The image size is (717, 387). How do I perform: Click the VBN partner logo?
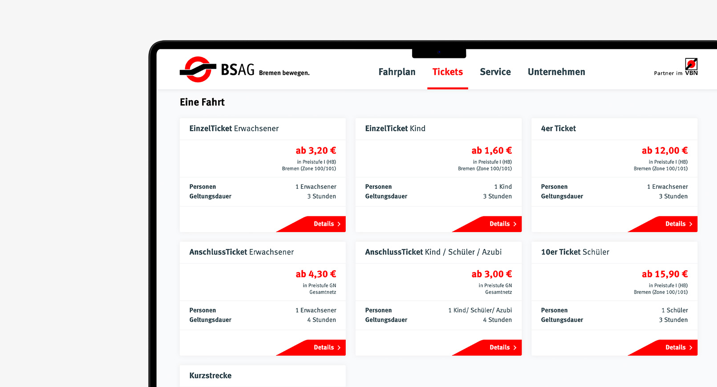[691, 67]
